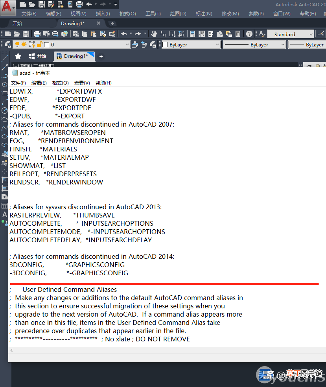Screen dimensions: 326x387
Task: Click 开始 Windows-logo tab button
Action: [x=37, y=56]
